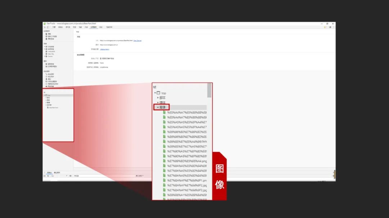Clear the console with the clear icon
The width and height of the screenshot is (389, 218).
click(x=48, y=176)
